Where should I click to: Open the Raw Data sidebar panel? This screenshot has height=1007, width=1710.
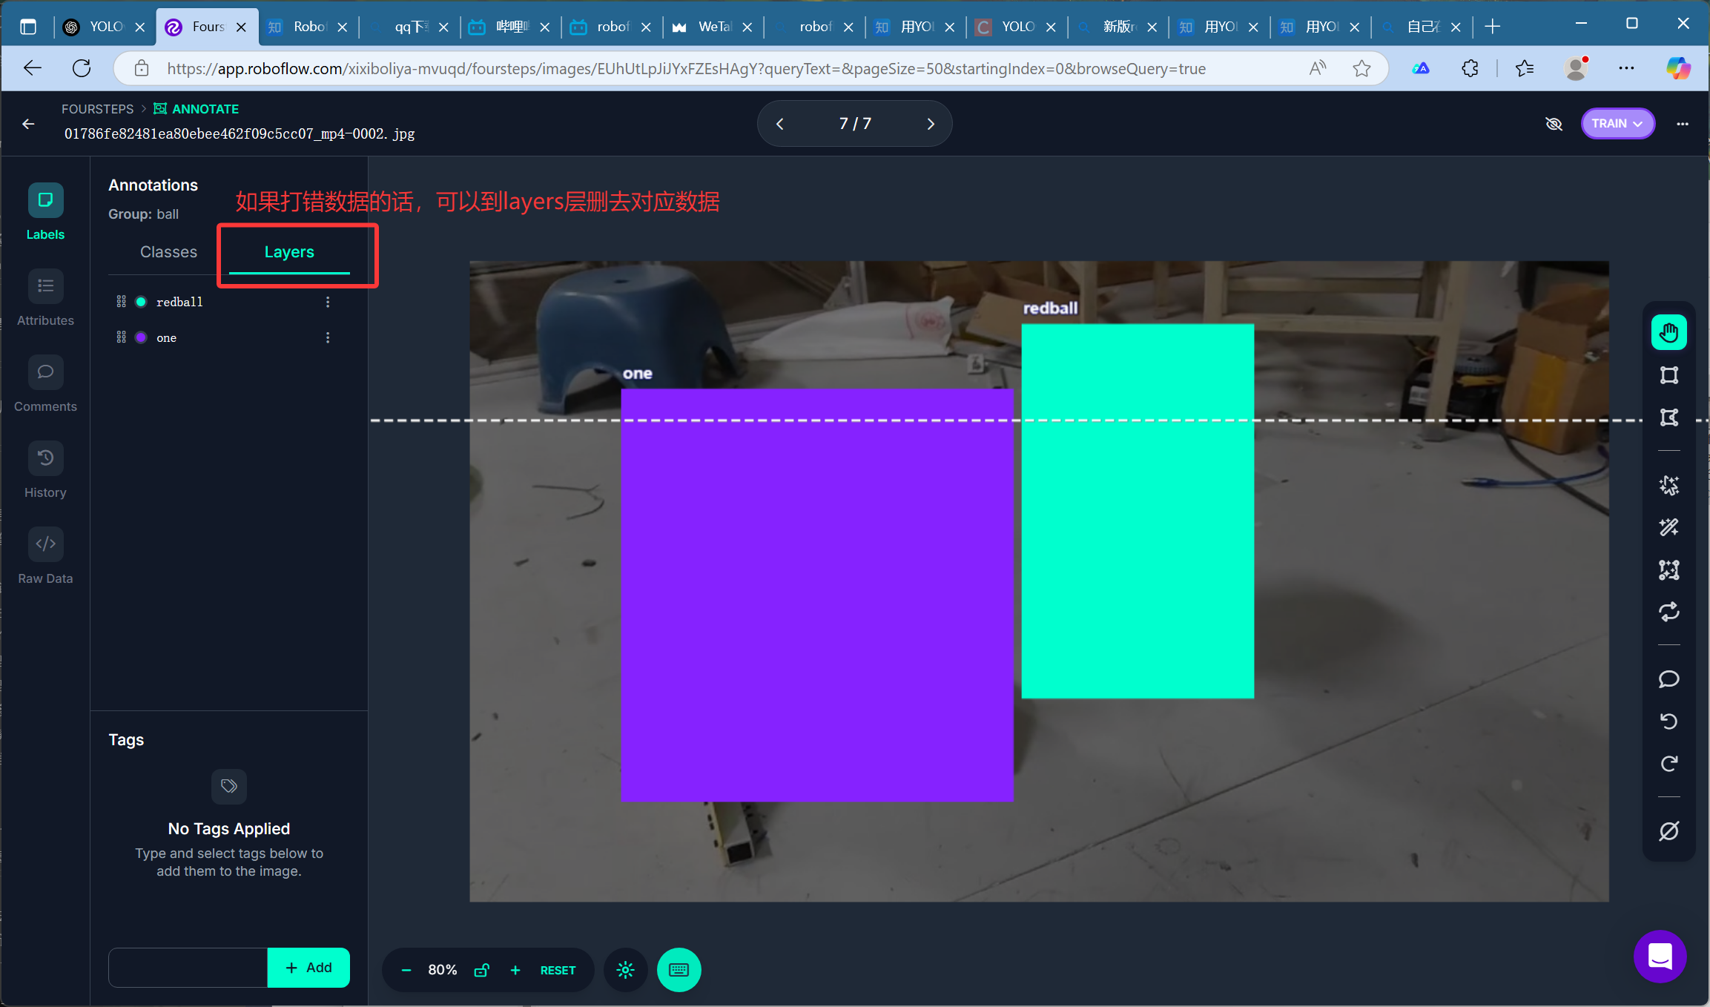tap(45, 556)
